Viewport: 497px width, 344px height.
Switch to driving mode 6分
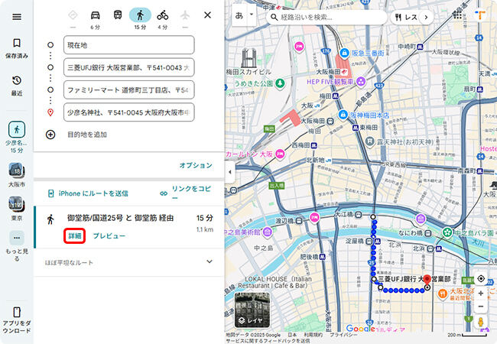95,15
